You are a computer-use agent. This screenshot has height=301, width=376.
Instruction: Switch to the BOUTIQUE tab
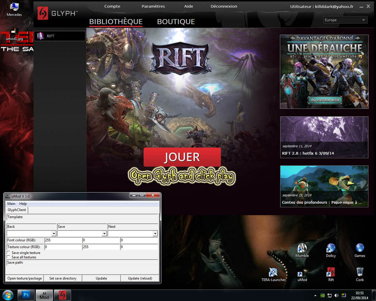(x=175, y=22)
